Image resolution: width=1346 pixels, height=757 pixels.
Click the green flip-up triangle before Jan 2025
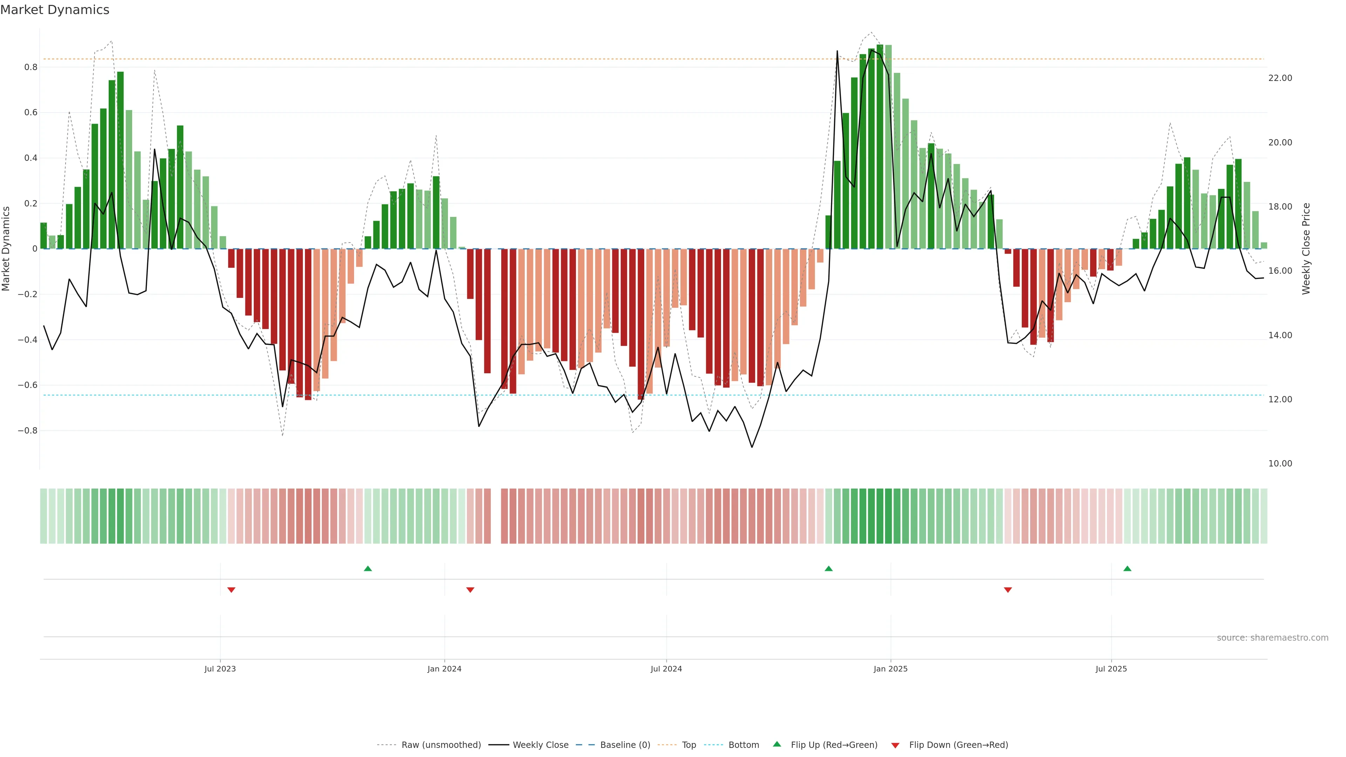[829, 568]
